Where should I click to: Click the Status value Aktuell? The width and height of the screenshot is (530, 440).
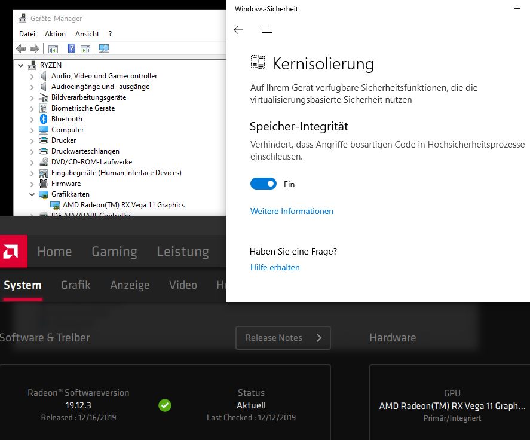251,405
